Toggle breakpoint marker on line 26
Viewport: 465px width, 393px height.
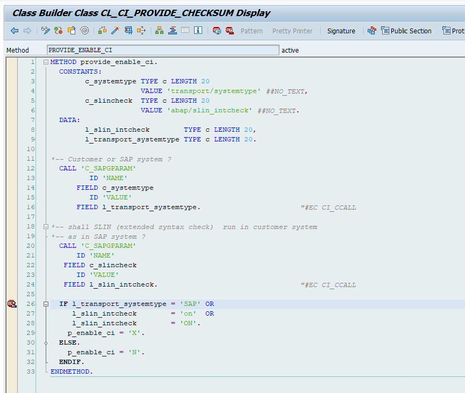12,304
